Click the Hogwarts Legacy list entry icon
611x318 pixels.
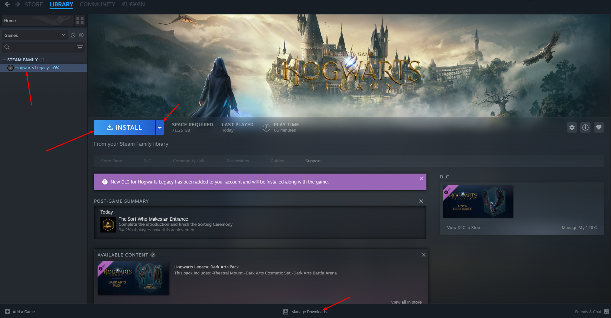[x=11, y=68]
